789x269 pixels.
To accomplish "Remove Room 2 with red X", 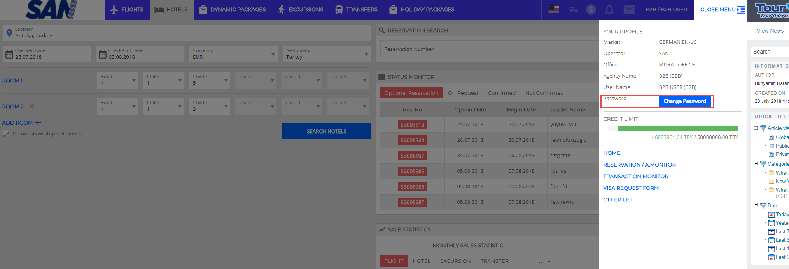I will pos(32,106).
